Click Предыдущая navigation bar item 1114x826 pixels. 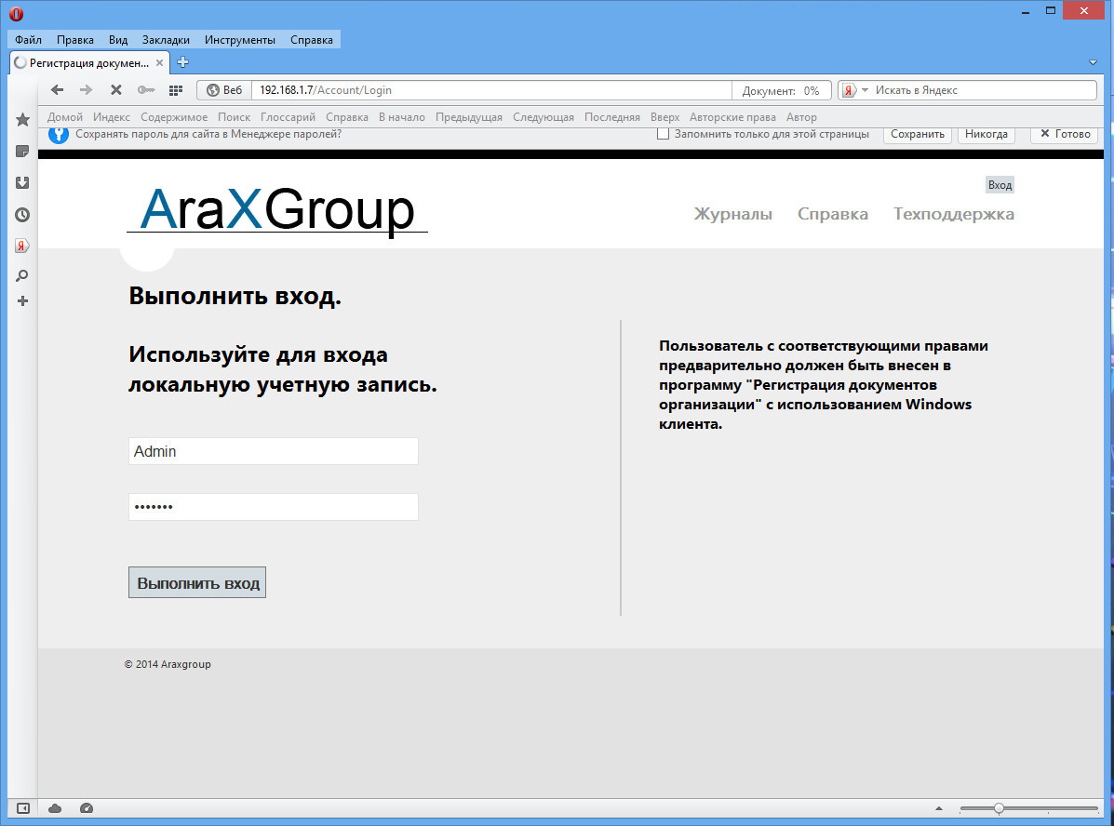pyautogui.click(x=469, y=117)
